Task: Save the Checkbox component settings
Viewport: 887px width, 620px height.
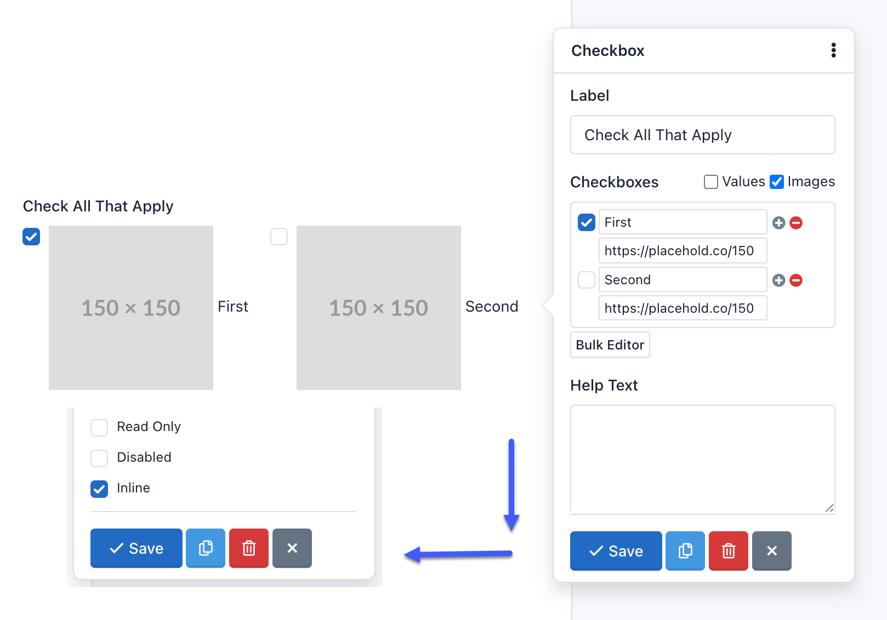Action: point(616,551)
